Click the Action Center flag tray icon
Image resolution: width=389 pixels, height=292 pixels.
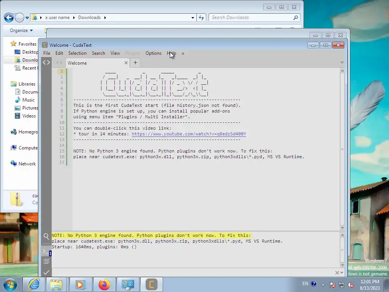pyautogui.click(x=332, y=285)
